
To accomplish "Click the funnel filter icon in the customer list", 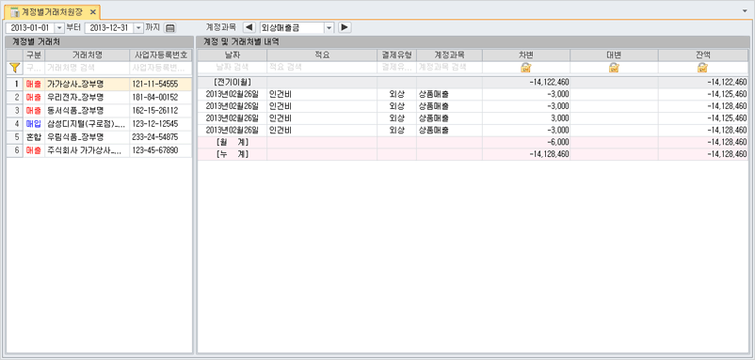I will (x=15, y=68).
